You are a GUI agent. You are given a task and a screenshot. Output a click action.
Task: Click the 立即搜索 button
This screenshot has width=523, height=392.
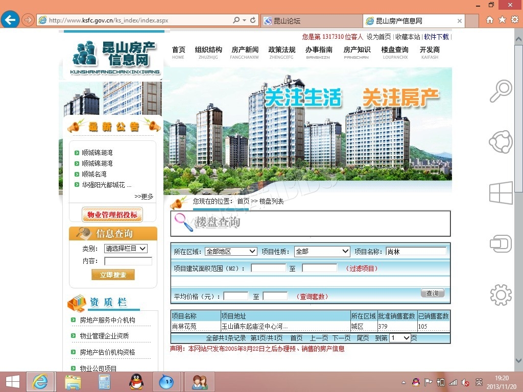point(113,275)
